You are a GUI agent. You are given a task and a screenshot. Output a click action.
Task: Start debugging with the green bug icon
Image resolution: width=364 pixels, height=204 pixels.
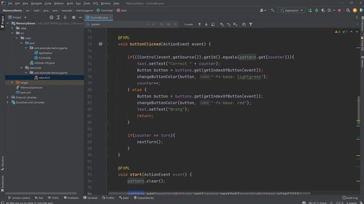tap(316, 10)
